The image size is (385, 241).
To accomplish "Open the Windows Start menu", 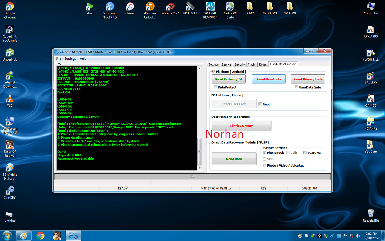I will pos(7,235).
